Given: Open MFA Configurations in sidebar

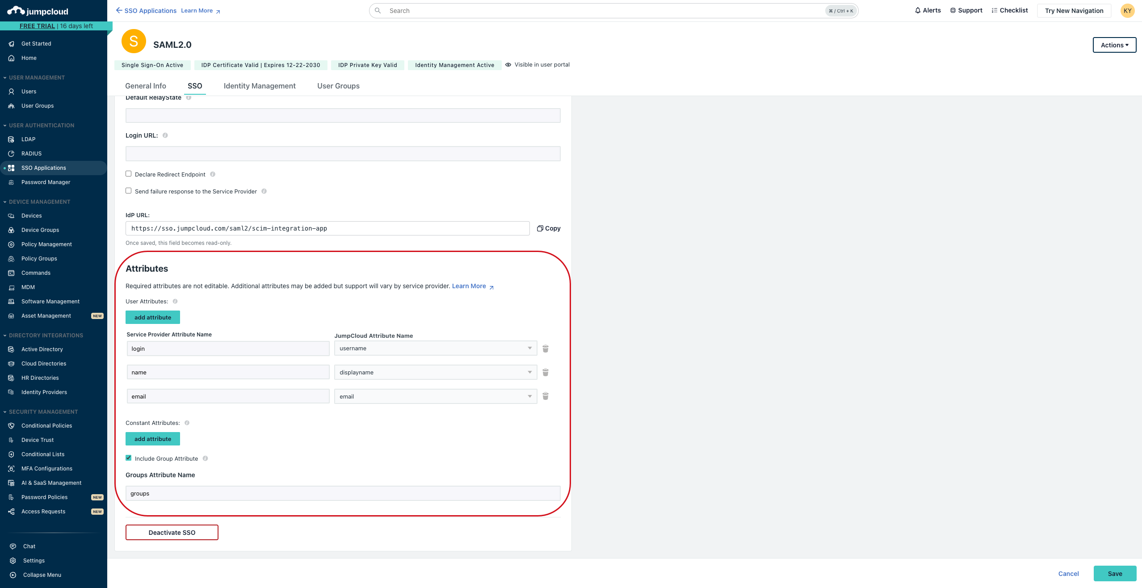Looking at the screenshot, I should (x=47, y=468).
